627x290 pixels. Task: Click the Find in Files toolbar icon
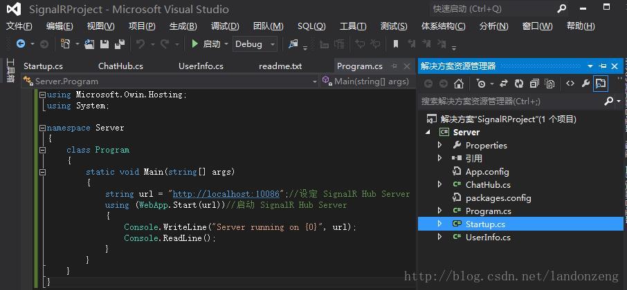coord(293,44)
